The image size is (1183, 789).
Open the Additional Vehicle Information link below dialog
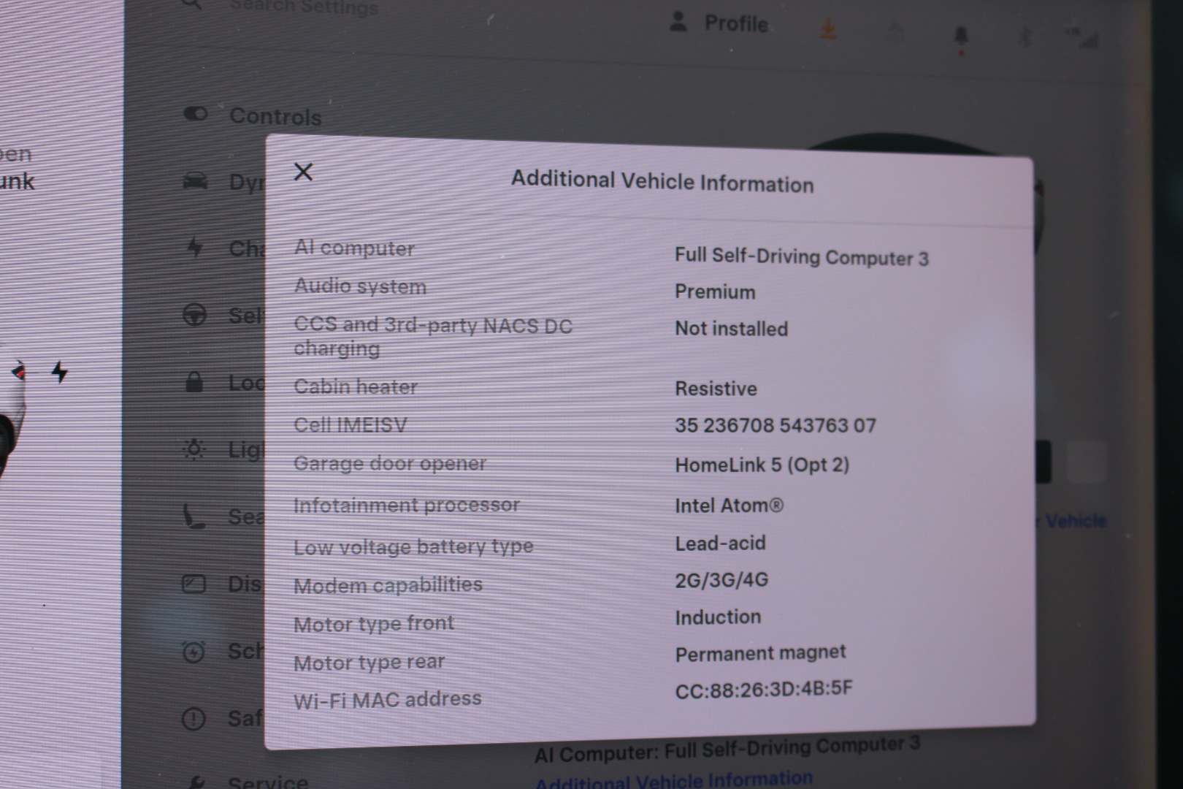coord(673,780)
